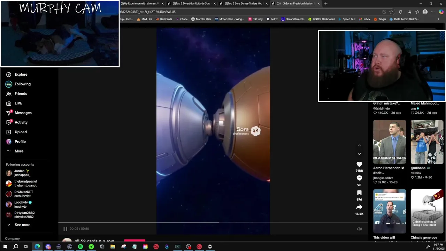
Task: Like the video with heart icon
Action: pyautogui.click(x=359, y=164)
